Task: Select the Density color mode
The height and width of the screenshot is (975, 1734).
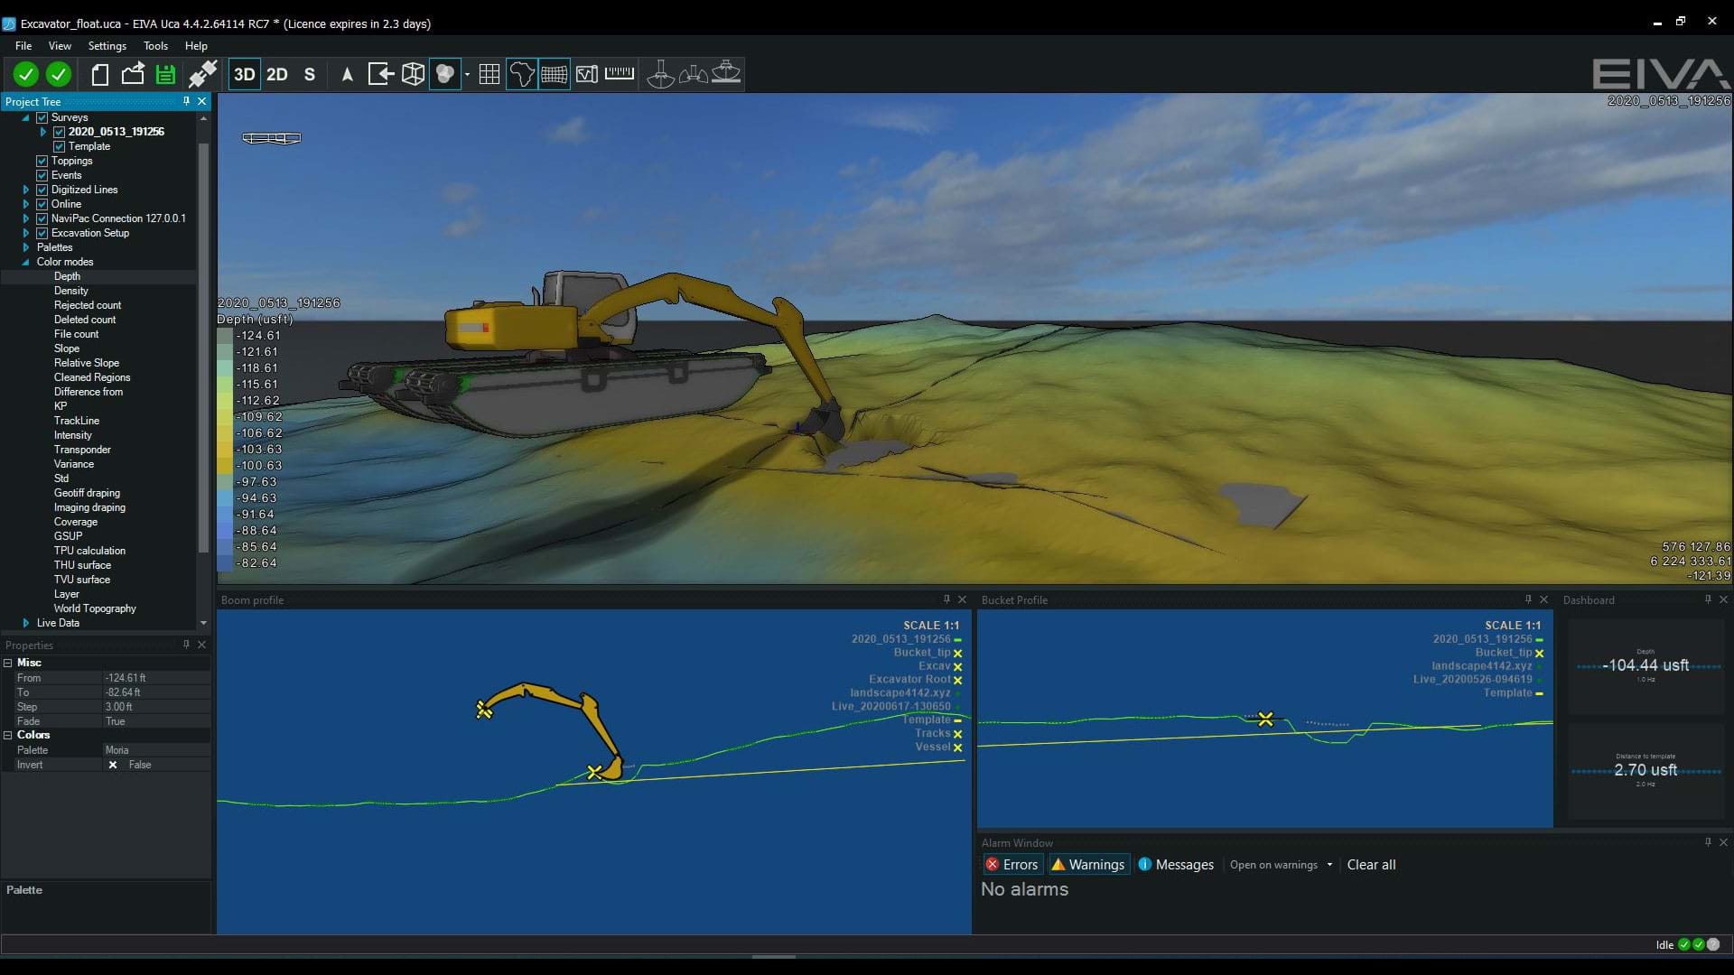Action: click(71, 291)
